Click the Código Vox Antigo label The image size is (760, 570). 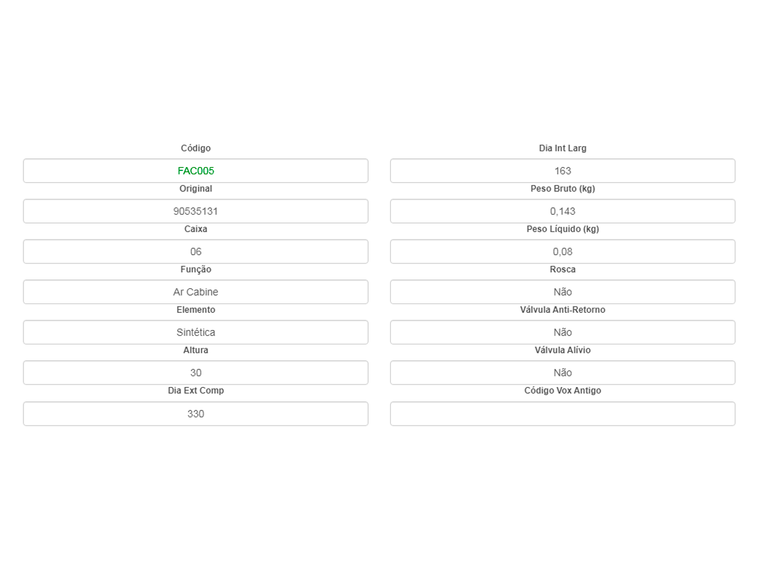point(562,391)
